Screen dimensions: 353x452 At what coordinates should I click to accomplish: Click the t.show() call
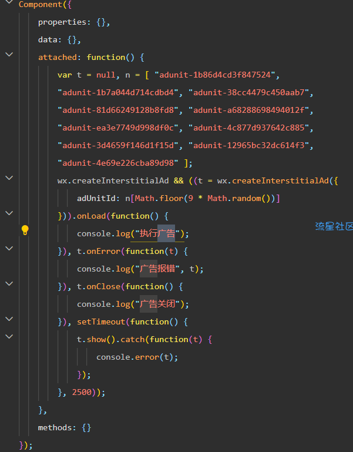click(96, 339)
